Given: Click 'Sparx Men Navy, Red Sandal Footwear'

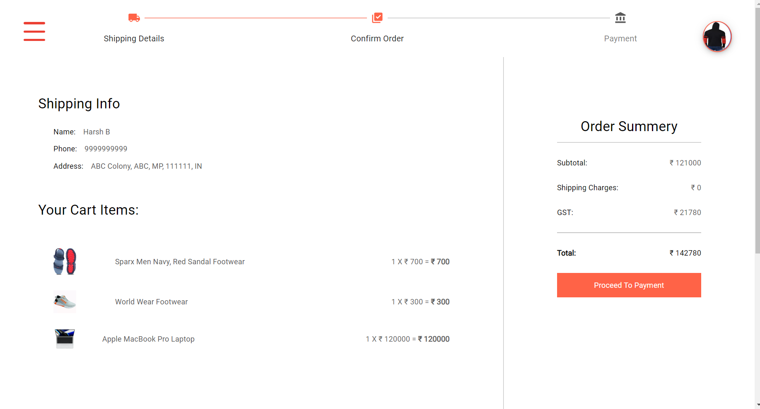Looking at the screenshot, I should 179,261.
